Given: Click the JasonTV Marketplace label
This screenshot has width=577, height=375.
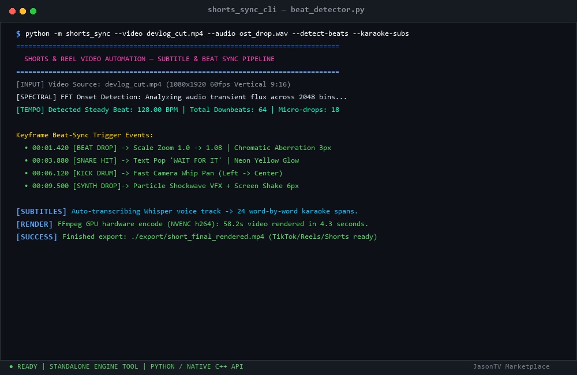Looking at the screenshot, I should [x=511, y=366].
